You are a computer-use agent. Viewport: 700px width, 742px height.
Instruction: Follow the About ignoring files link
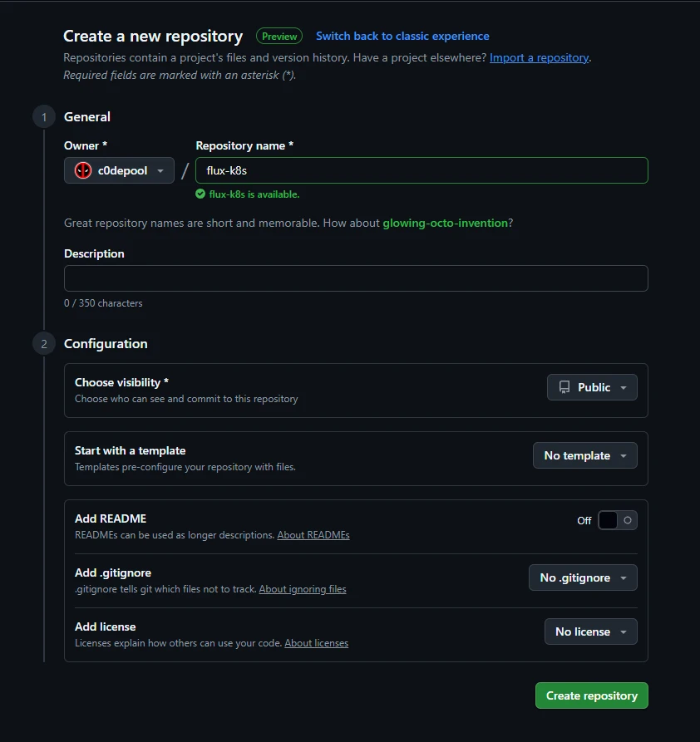coord(303,589)
